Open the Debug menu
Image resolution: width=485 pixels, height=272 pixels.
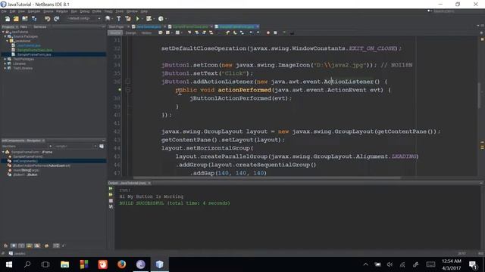coord(84,11)
